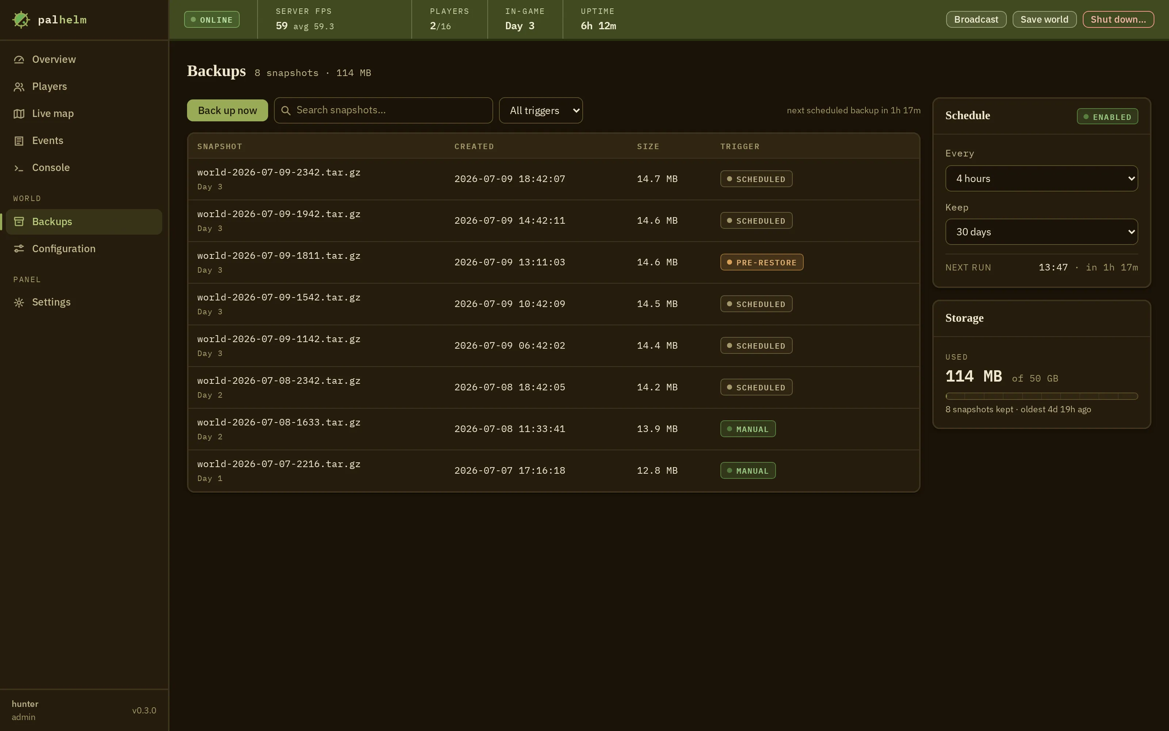
Task: Select snapshot world-2026-07-08-1633.tar.gz
Action: tap(553, 429)
